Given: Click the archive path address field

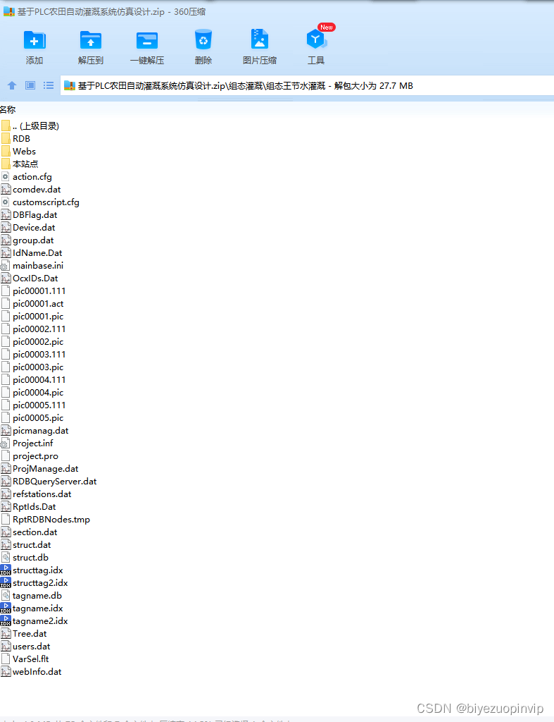Looking at the screenshot, I should click(x=307, y=85).
